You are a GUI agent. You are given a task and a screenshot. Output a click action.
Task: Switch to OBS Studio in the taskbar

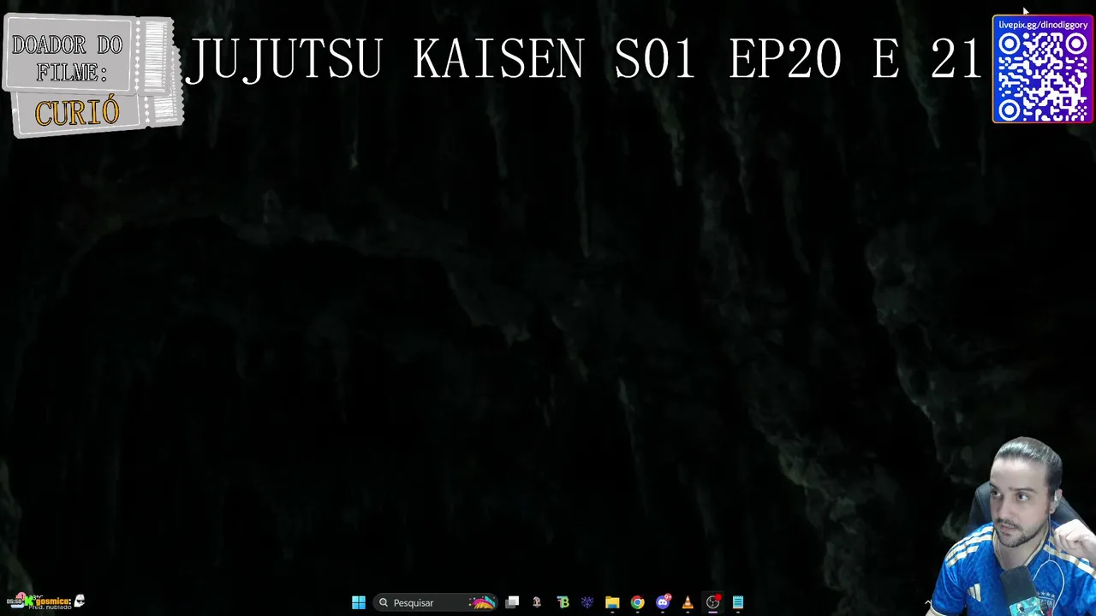[x=713, y=603]
